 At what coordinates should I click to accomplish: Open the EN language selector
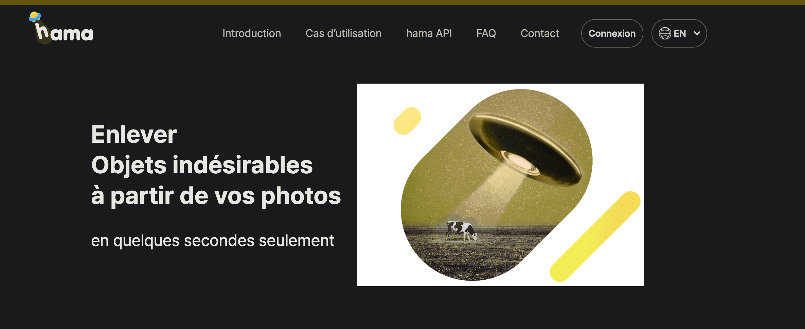pyautogui.click(x=679, y=33)
